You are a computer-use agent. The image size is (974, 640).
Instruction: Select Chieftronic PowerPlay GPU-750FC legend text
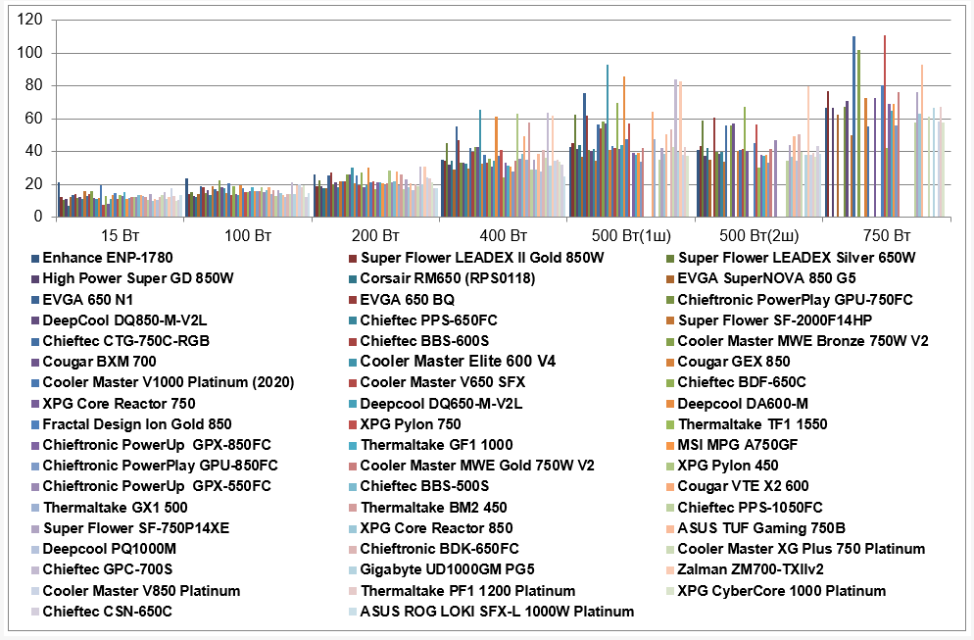pyautogui.click(x=795, y=300)
